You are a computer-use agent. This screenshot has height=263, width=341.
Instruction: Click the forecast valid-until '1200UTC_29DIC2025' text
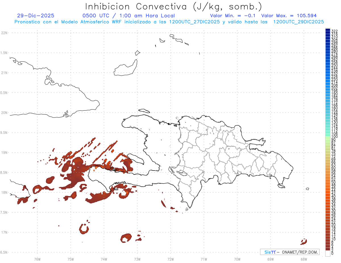(x=298, y=22)
